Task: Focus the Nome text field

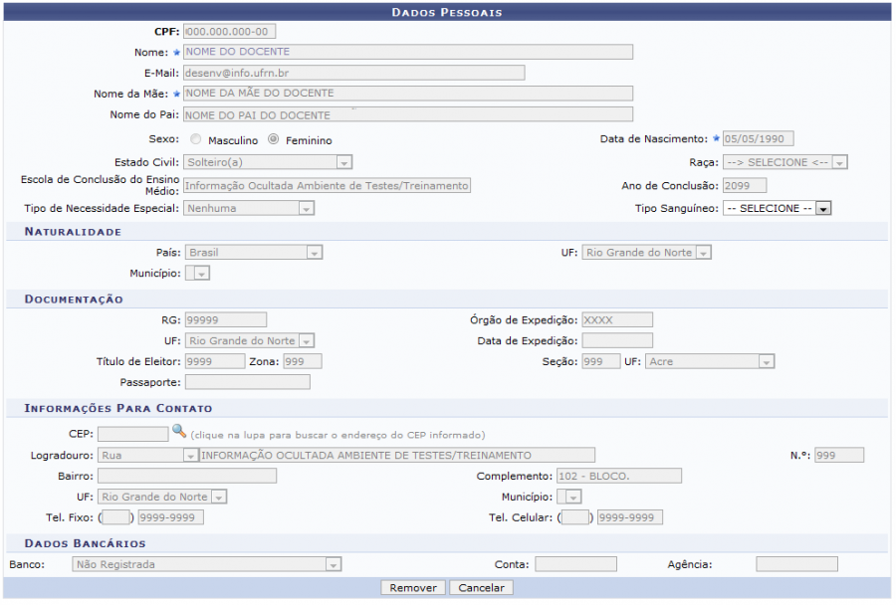Action: (408, 52)
